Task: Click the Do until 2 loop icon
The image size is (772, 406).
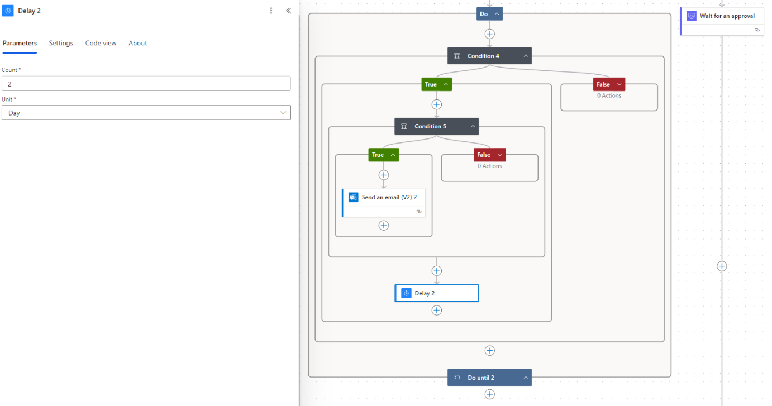Action: (x=457, y=378)
